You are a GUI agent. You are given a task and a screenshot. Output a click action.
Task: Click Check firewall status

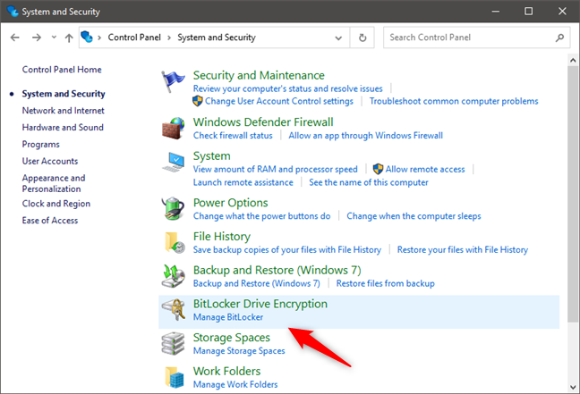click(x=233, y=136)
